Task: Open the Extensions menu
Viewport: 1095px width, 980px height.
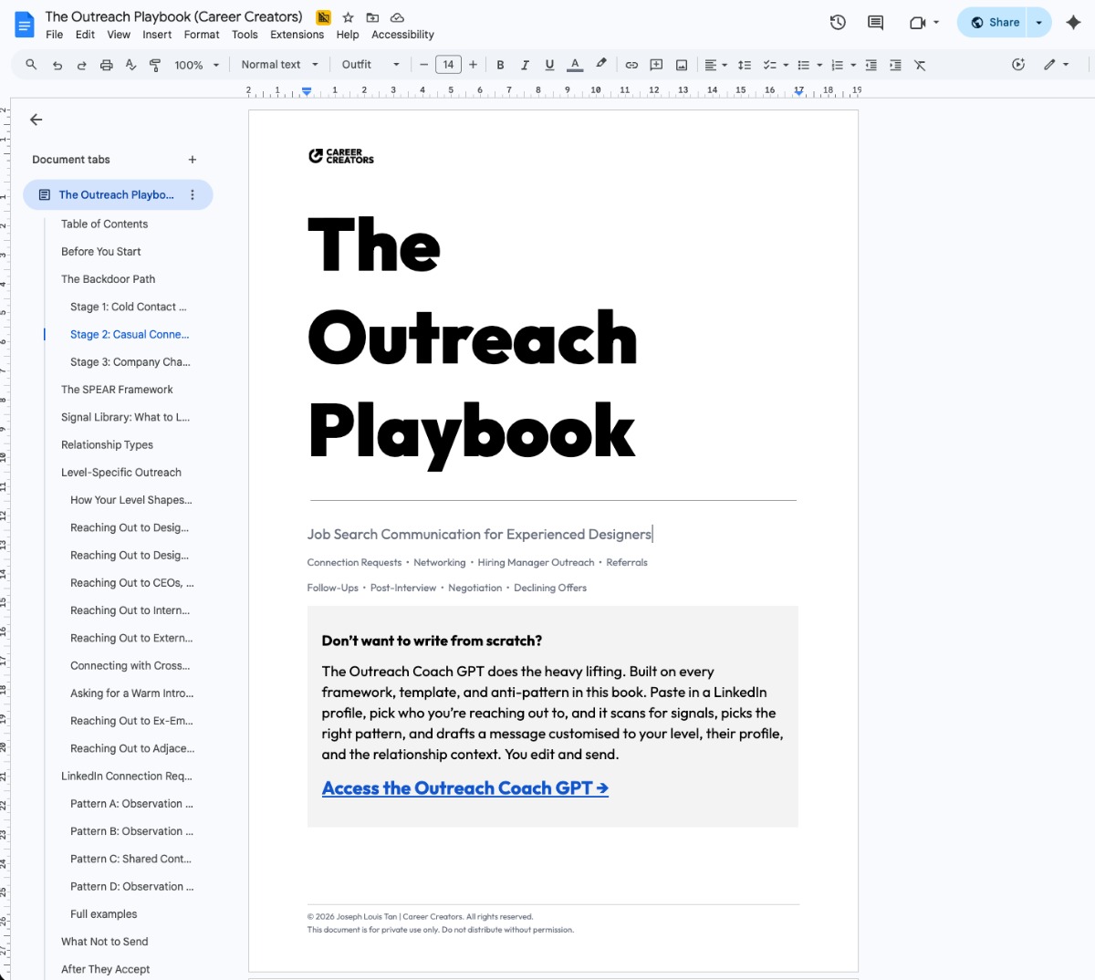Action: click(297, 35)
